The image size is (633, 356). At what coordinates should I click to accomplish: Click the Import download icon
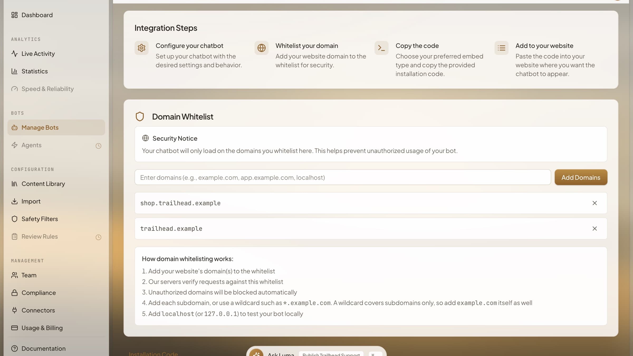tap(15, 201)
